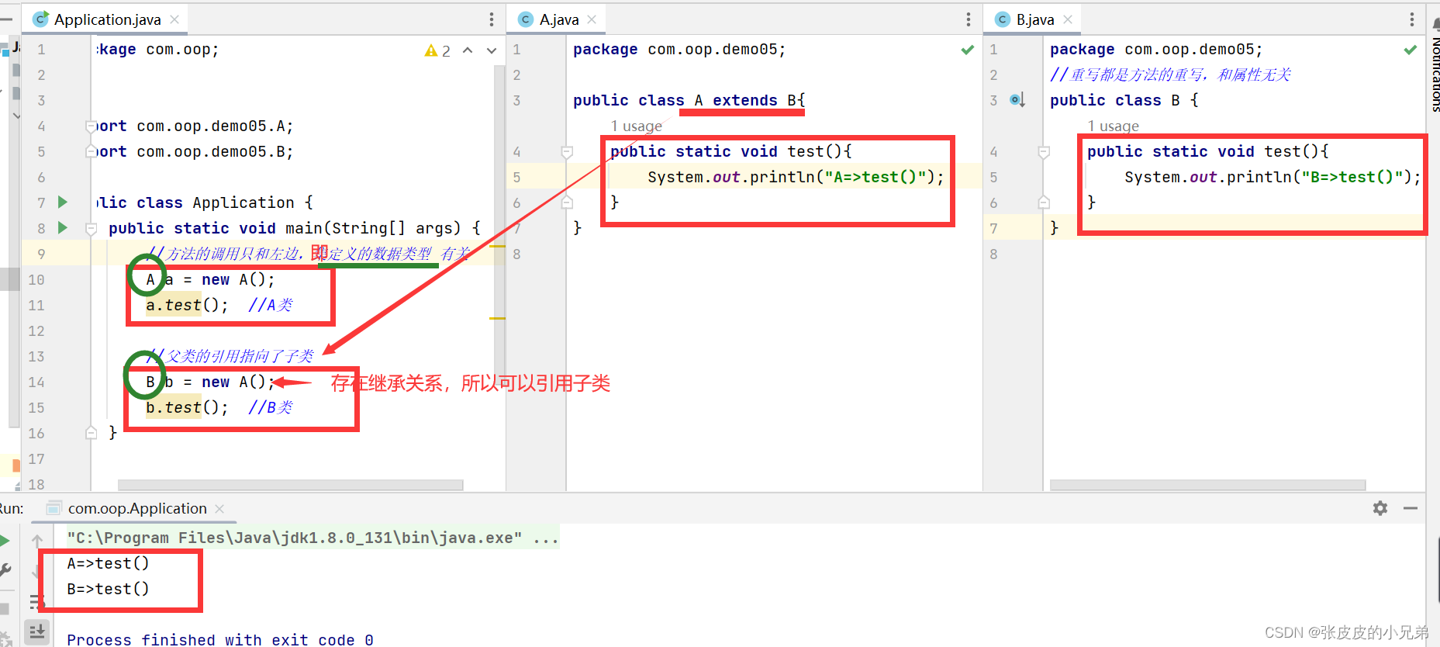Viewport: 1440px width, 647px height.
Task: Click the 'import com.oop.demo05.B;' line
Action: click(x=192, y=151)
